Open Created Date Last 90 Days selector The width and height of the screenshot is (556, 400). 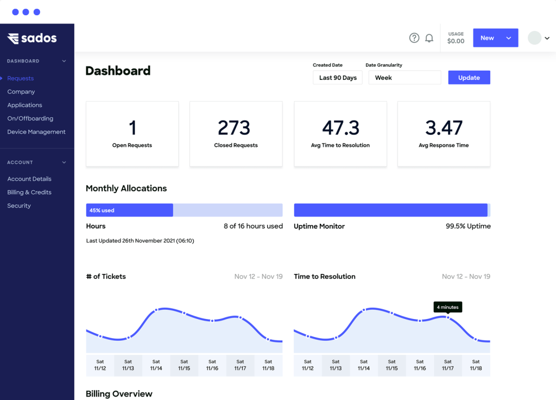pyautogui.click(x=338, y=78)
